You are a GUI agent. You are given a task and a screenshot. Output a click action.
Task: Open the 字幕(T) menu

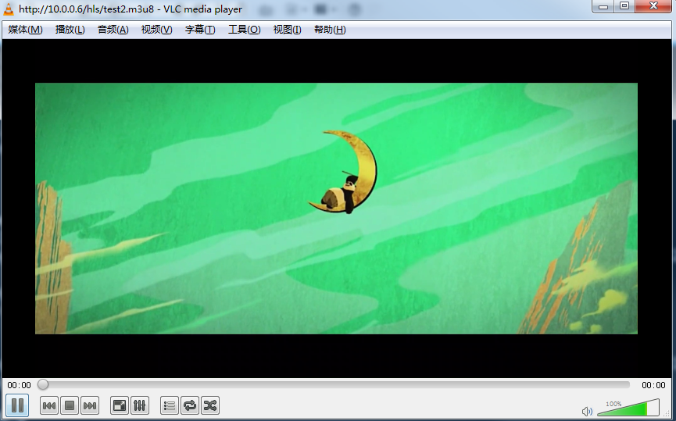pyautogui.click(x=200, y=30)
